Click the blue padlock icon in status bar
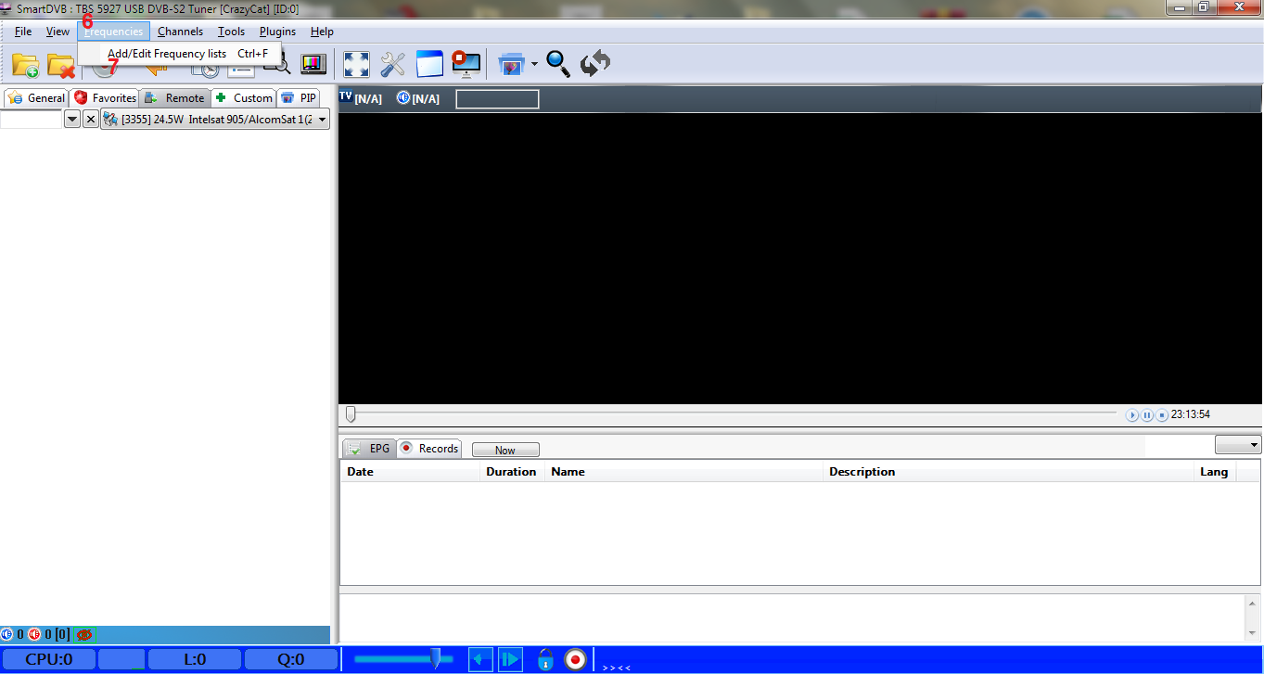1264x674 pixels. point(545,659)
